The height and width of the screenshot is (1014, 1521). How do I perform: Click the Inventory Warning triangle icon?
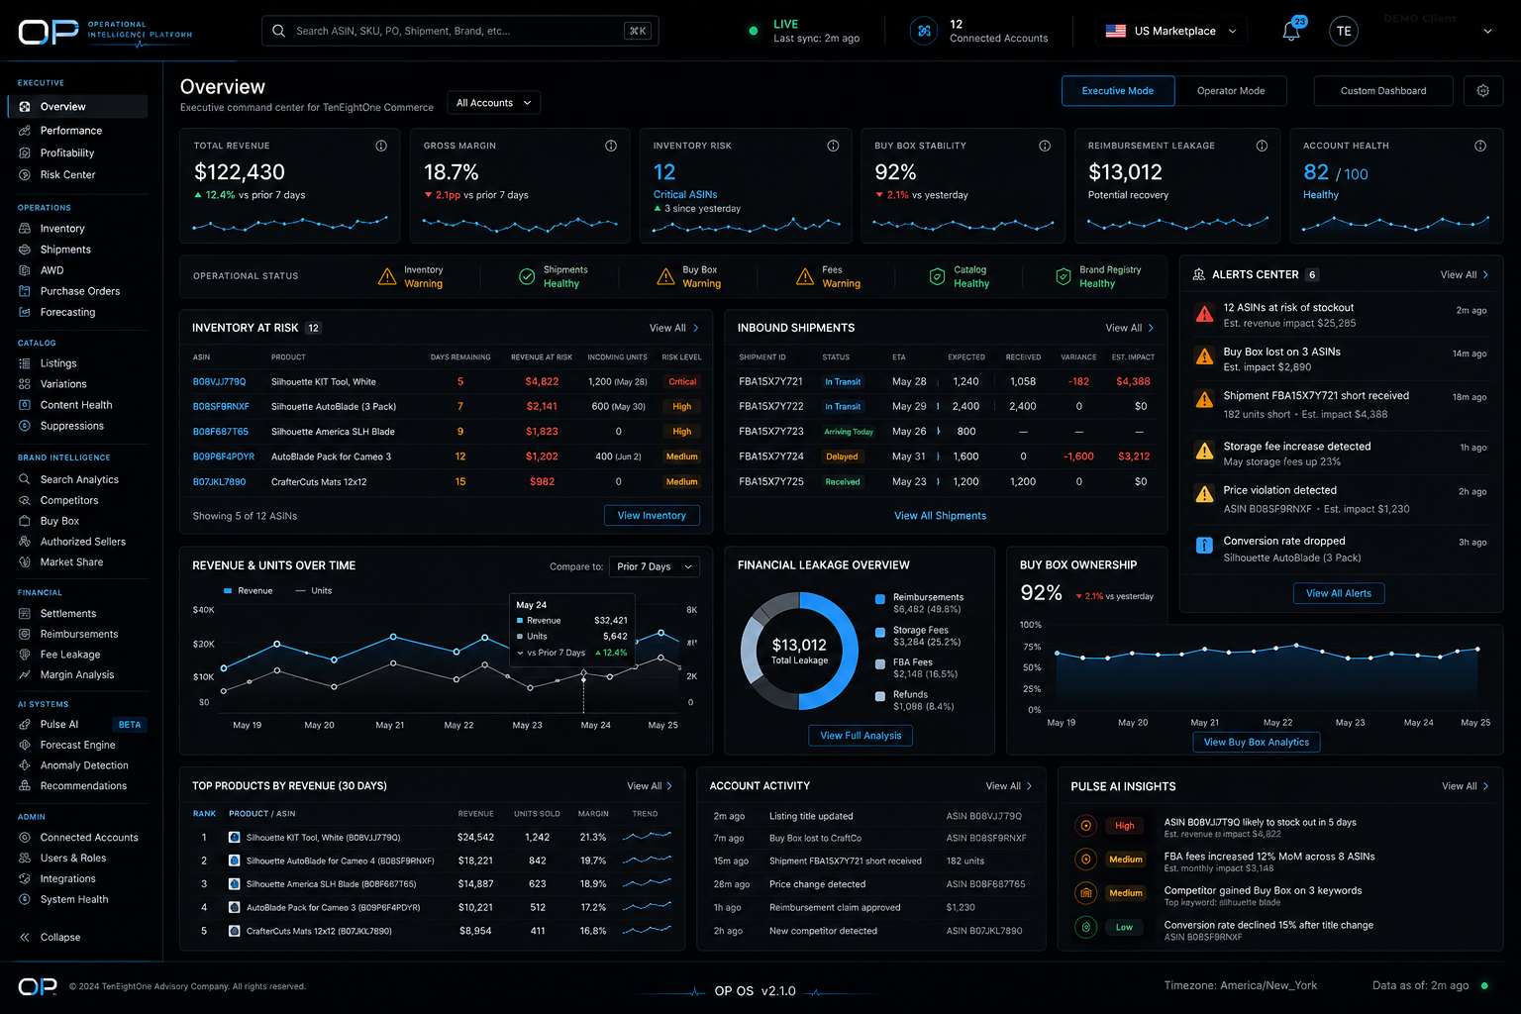(x=387, y=276)
